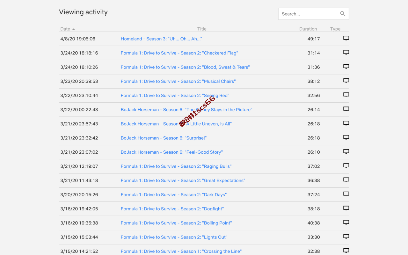Open BoJack Horseman "Feel-Good Story" link
Viewport: 408px width, 255px height.
(171, 152)
